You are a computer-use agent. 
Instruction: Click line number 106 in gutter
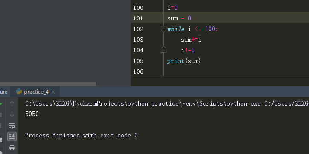point(138,71)
